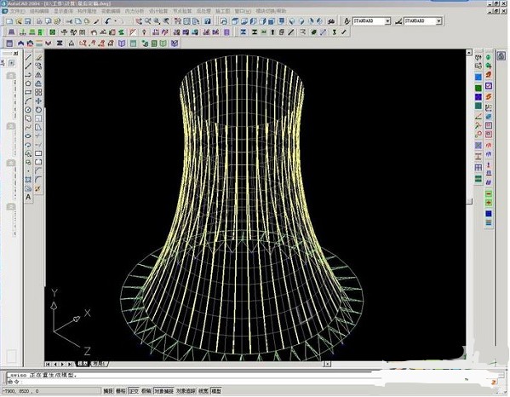
Task: Open the 结构编辑 menu
Action: 39,11
